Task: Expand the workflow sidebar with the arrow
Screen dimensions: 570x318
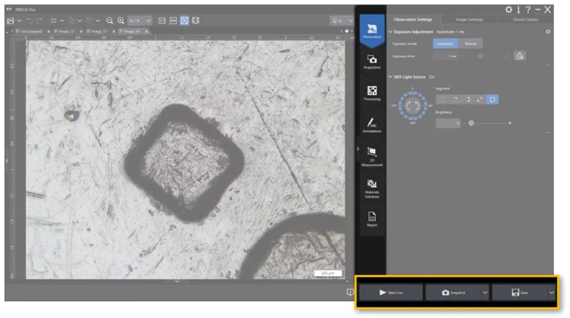Action: tap(358, 148)
